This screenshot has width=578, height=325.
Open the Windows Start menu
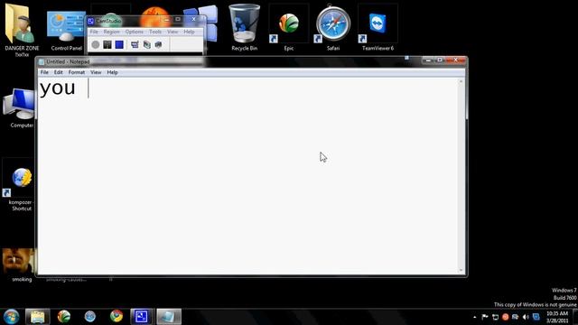[11, 317]
